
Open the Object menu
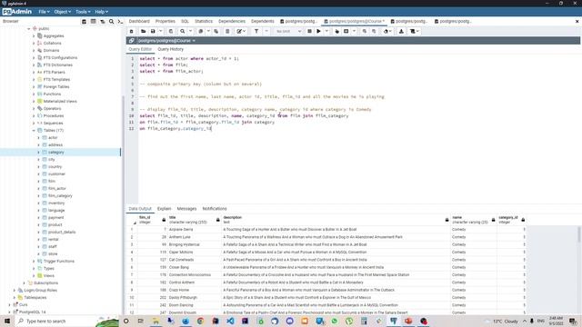62,12
